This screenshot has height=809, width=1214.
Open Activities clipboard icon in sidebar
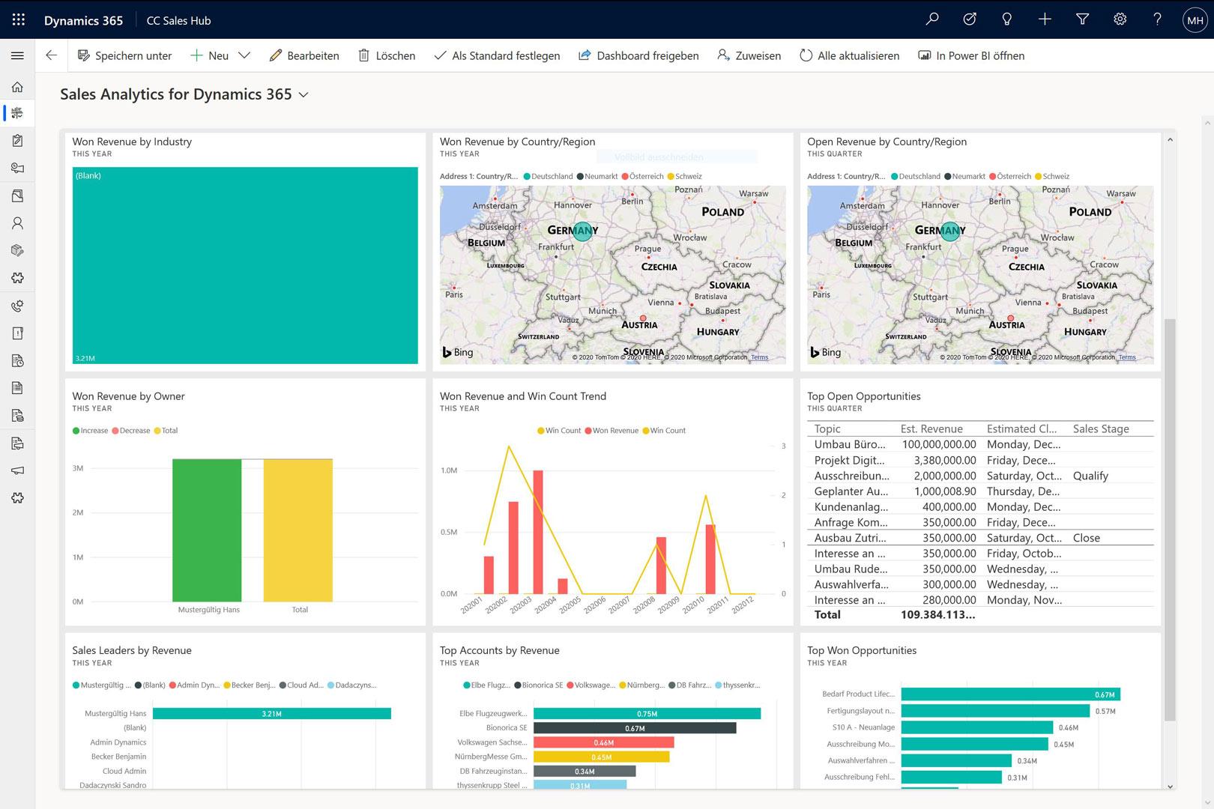[x=17, y=141]
